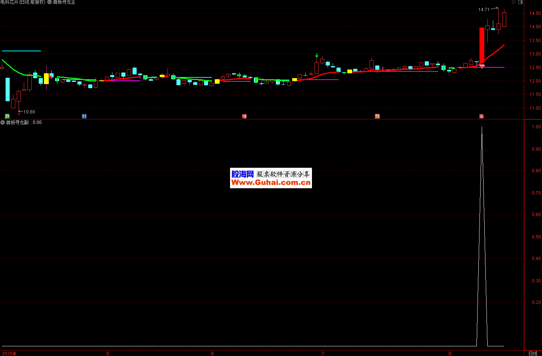Screen dimensions: 542x356
Task: Click month 8 on the time axis
Action: pos(450,353)
